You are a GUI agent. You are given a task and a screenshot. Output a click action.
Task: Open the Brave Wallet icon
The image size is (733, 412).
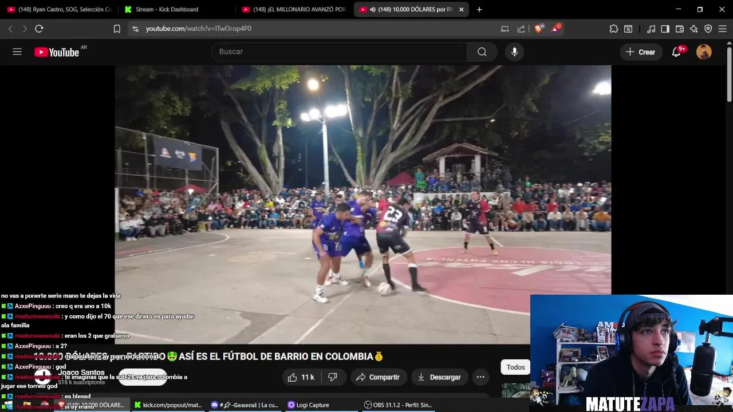point(680,29)
